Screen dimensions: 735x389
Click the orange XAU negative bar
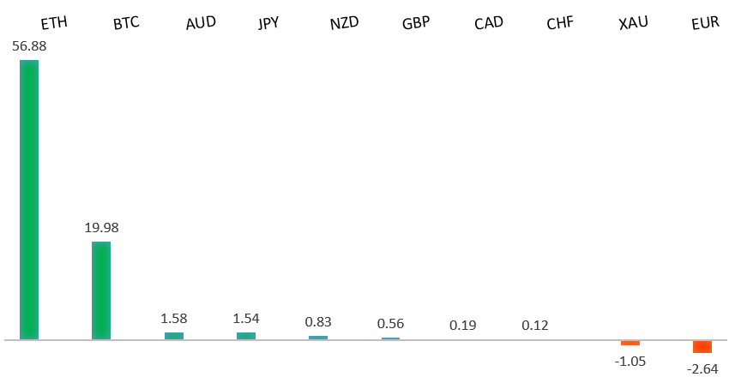tap(630, 343)
